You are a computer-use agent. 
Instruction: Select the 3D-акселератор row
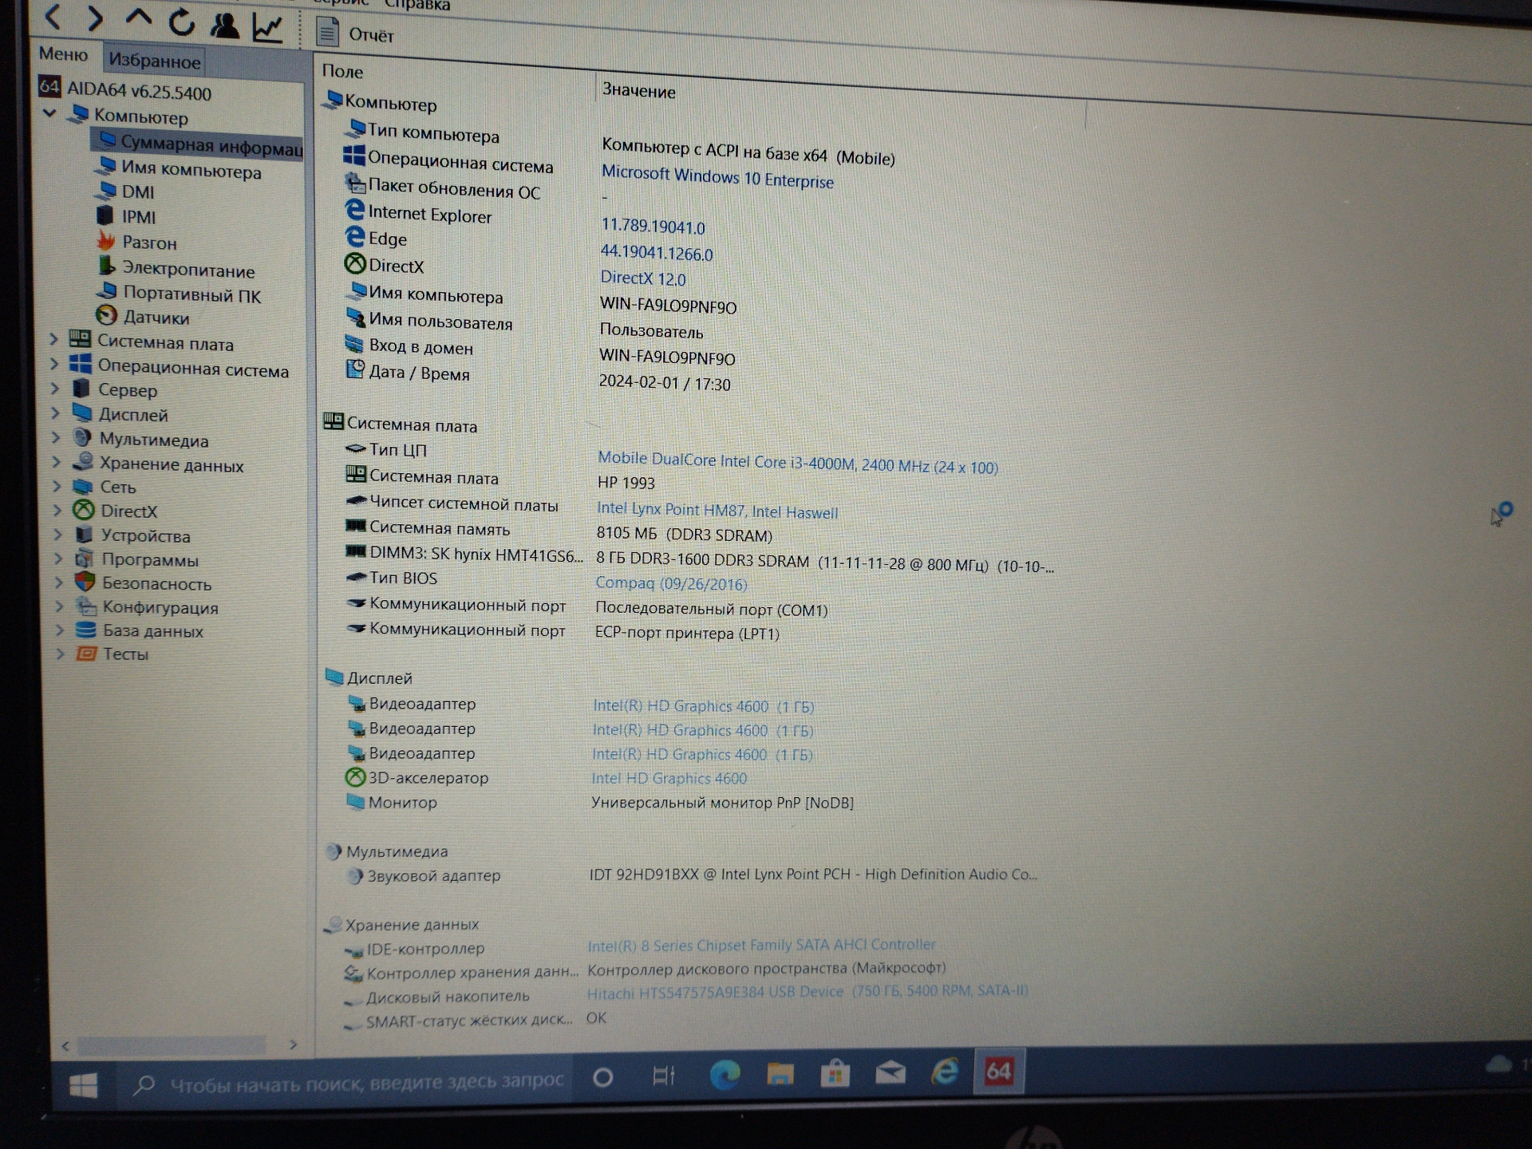pyautogui.click(x=547, y=778)
